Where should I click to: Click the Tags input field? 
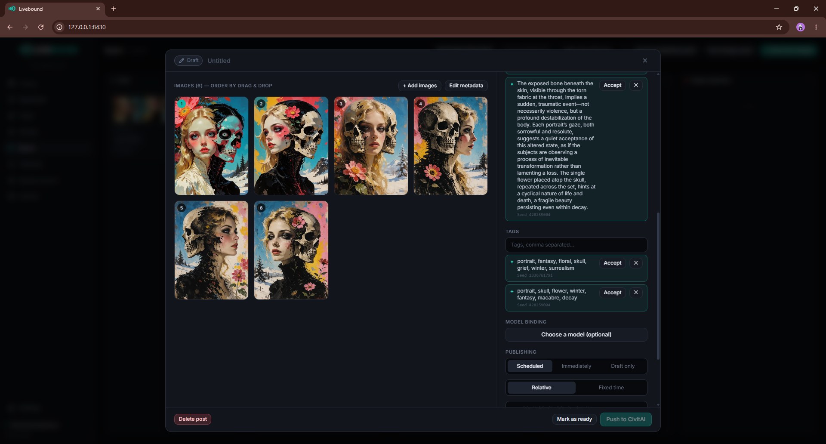pyautogui.click(x=576, y=245)
